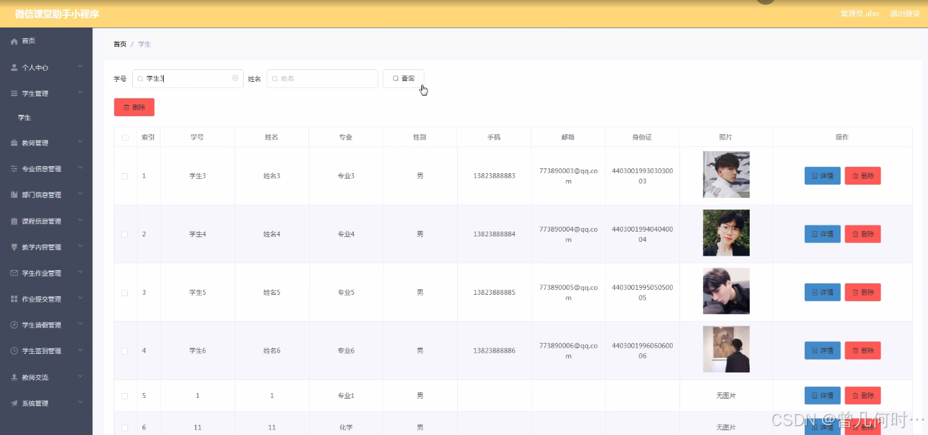The width and height of the screenshot is (928, 435).
Task: Click the 课程信息管理 clipboard icon
Action: point(14,221)
